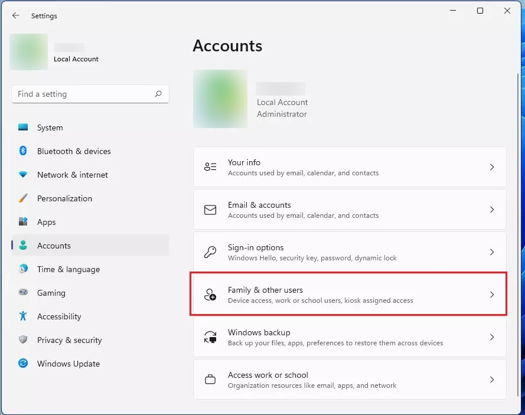Maximize the Settings window
525x415 pixels.
tap(480, 11)
